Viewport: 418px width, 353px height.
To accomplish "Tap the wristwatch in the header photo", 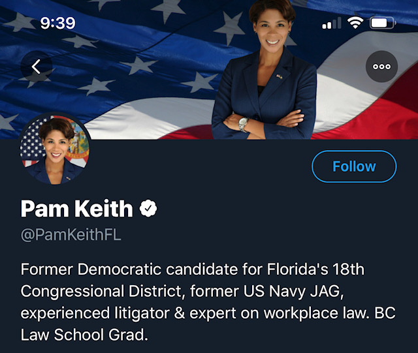I will pyautogui.click(x=243, y=123).
